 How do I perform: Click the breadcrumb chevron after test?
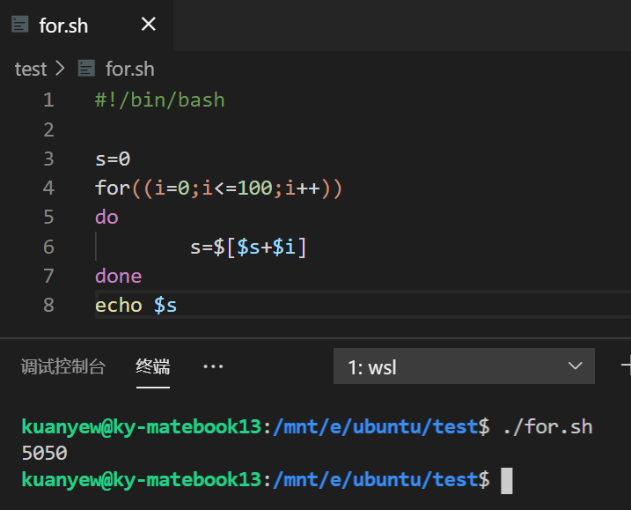click(x=60, y=68)
